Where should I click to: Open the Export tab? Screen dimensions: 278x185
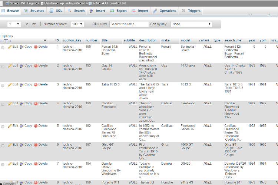point(118,11)
